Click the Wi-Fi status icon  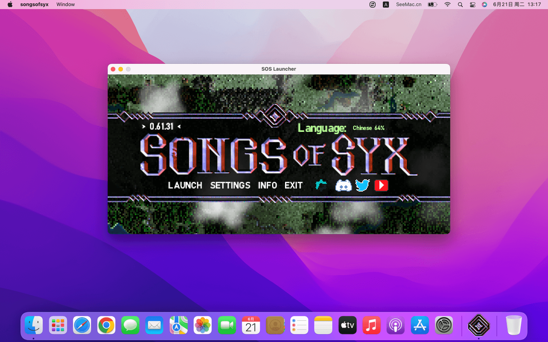coord(448,5)
